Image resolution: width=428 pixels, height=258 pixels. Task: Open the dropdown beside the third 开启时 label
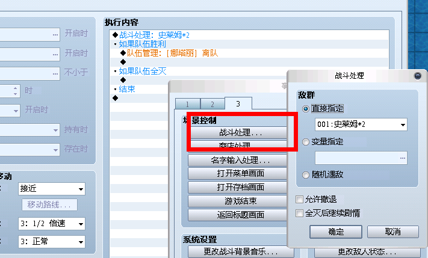point(16,111)
